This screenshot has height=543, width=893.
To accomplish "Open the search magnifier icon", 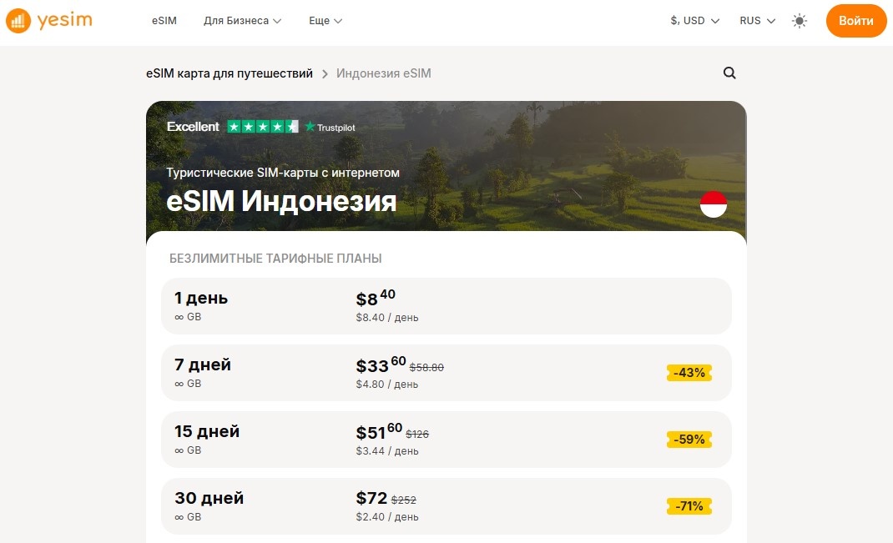I will click(x=729, y=73).
